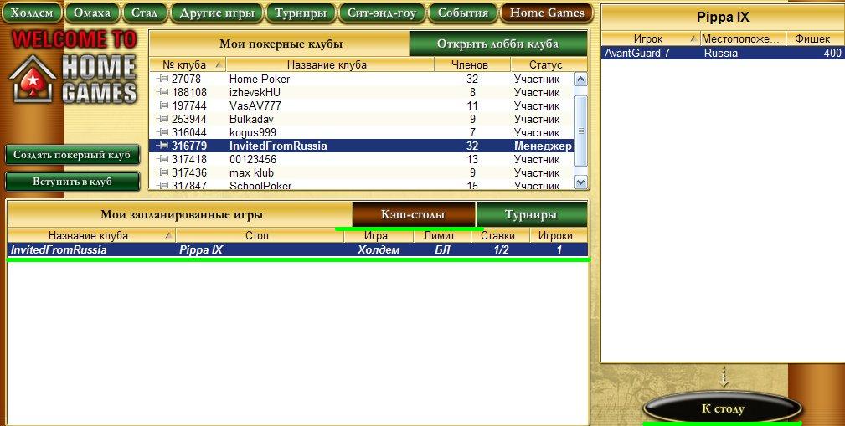
Task: Click the pin icon next to club 316044
Action: pos(162,132)
